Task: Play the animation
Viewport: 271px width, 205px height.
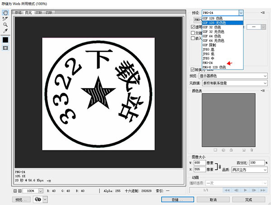Action: pyautogui.click(x=245, y=190)
